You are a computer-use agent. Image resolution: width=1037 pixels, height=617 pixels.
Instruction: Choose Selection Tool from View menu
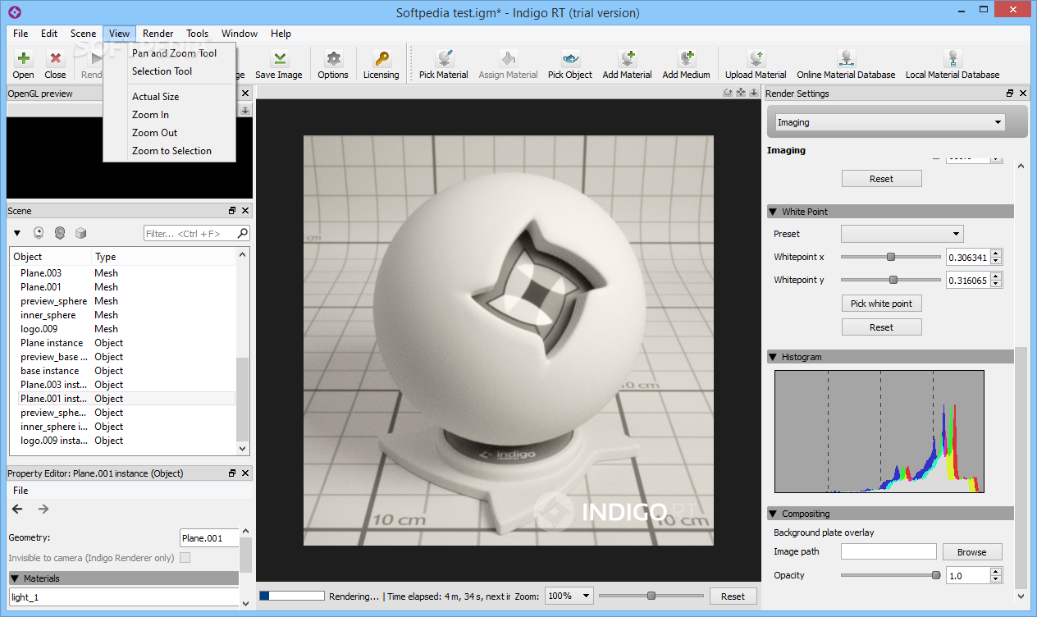click(162, 71)
